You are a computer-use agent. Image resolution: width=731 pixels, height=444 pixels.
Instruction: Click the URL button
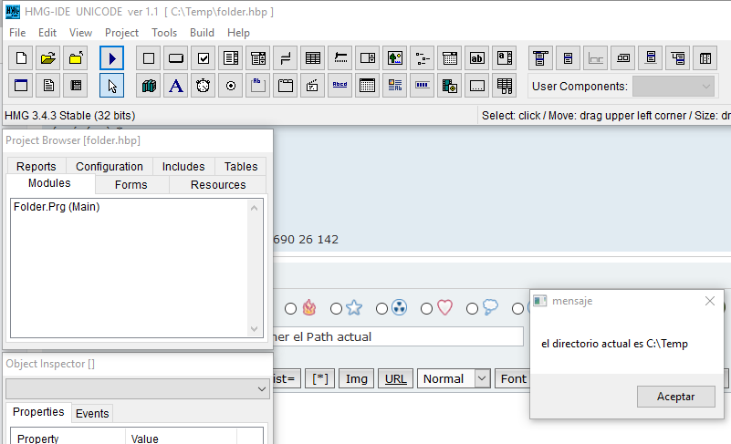point(395,378)
